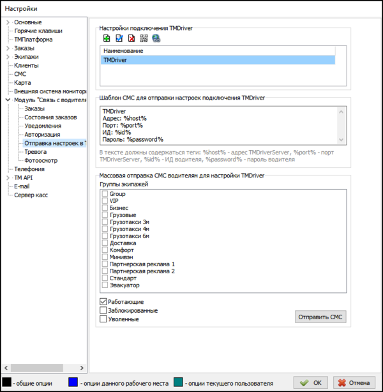Toggle the Работающие checkbox

pos(103,301)
